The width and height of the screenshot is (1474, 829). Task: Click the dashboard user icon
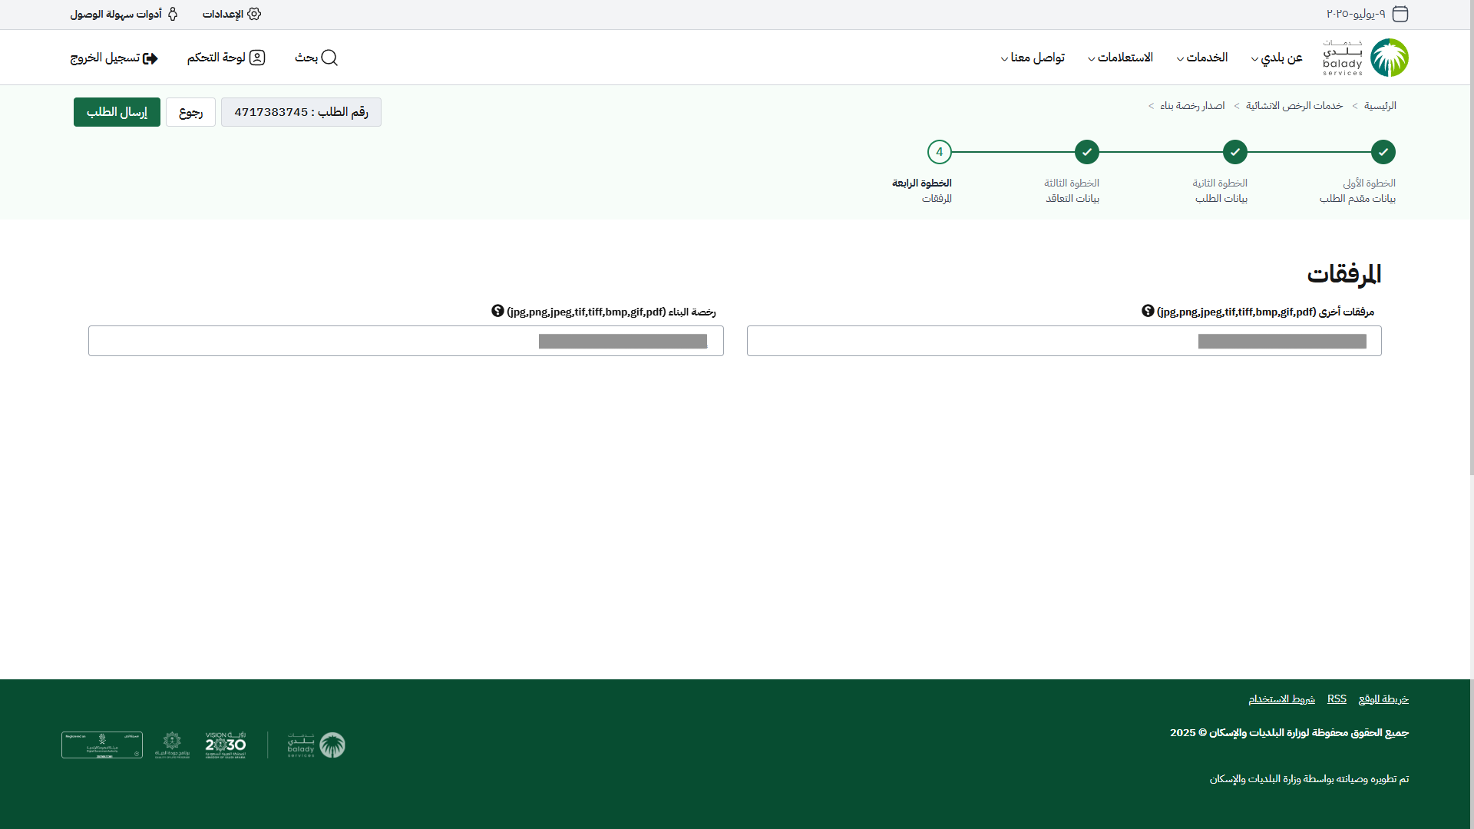[x=257, y=58]
